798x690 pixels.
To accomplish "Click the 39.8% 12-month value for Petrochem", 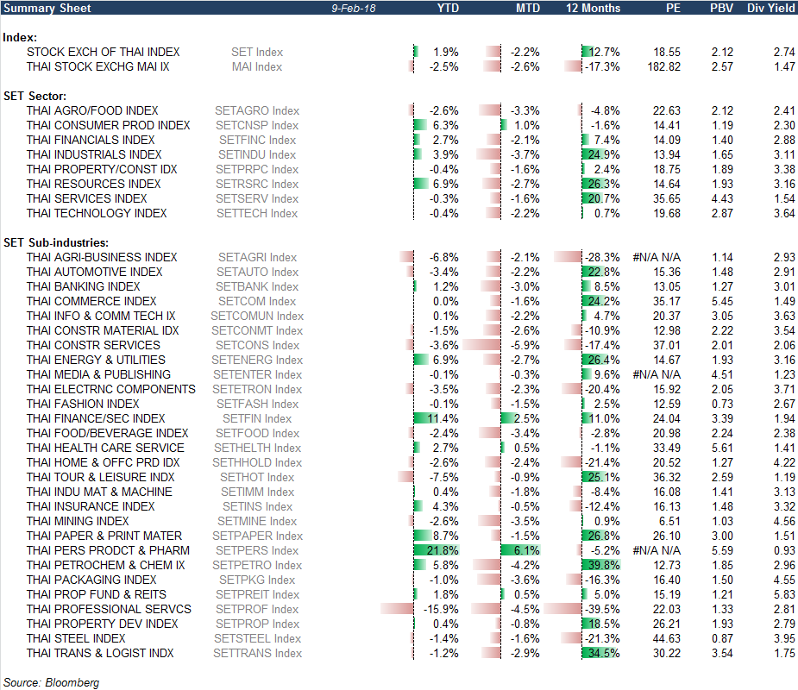I will pos(604,565).
